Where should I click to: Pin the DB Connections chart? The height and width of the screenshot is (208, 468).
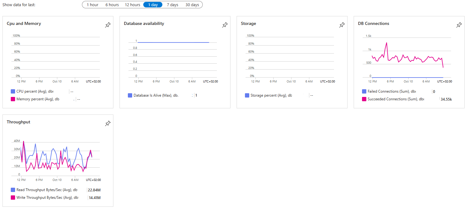click(x=459, y=25)
